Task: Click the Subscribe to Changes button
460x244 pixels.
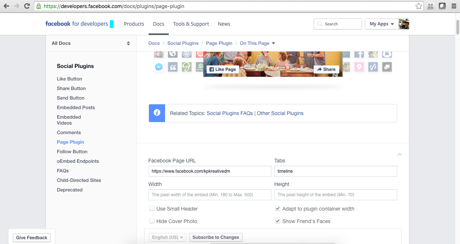Action: [216, 237]
